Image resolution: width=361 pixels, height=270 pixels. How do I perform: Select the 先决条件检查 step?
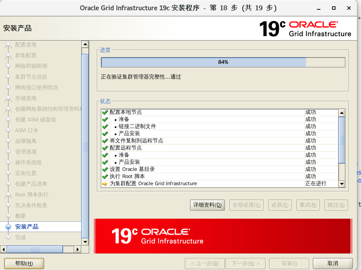click(x=31, y=205)
